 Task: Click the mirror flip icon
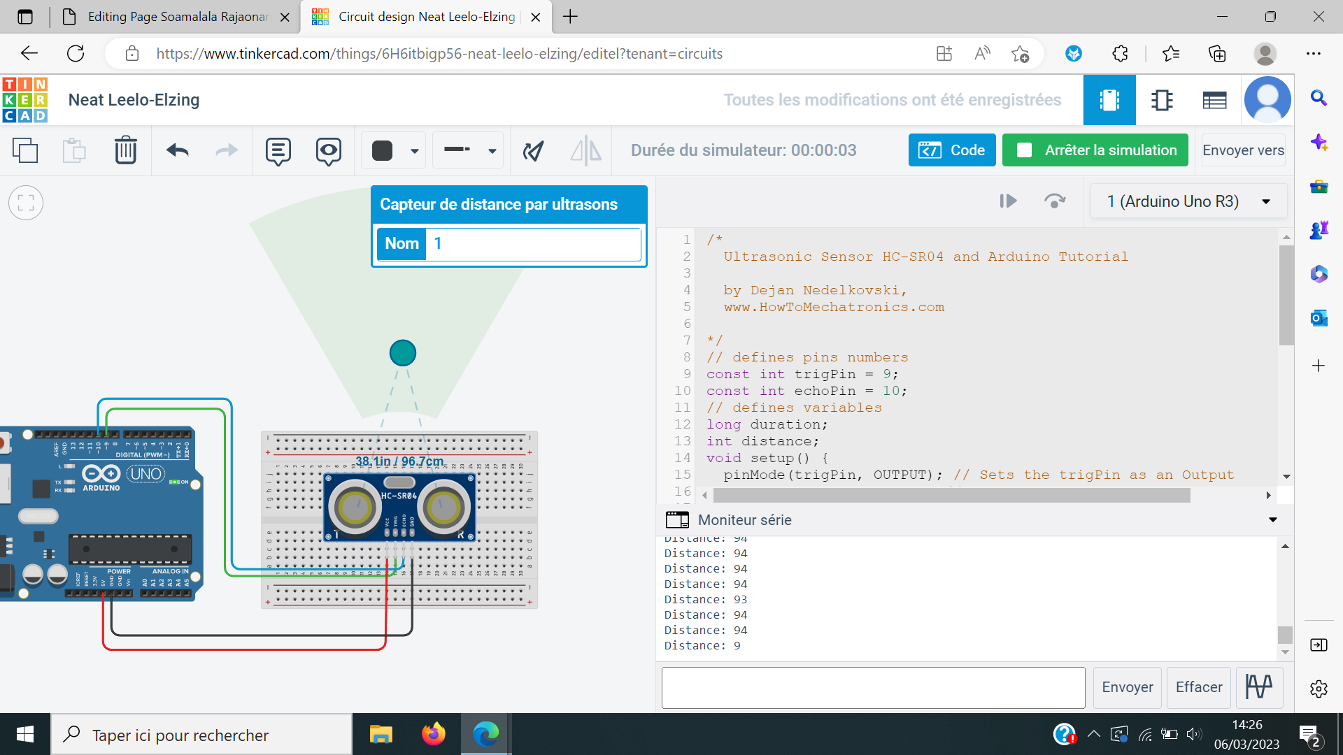pyautogui.click(x=585, y=150)
